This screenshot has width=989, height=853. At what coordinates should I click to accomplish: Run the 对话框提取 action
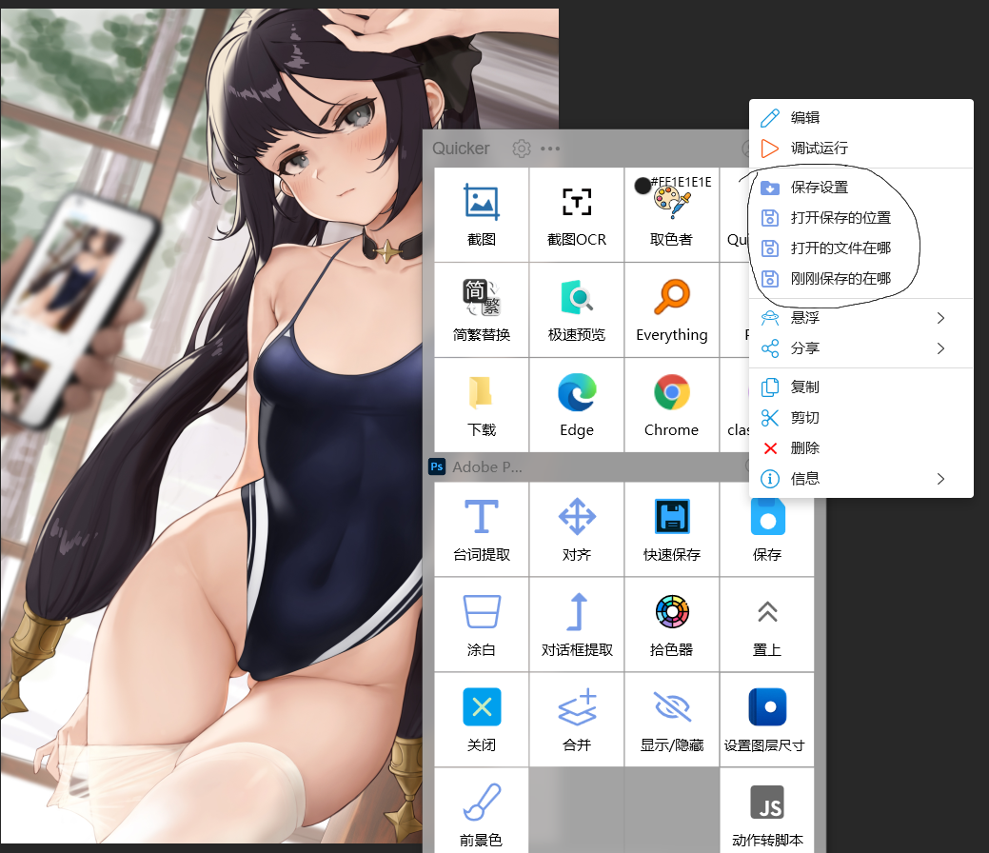pos(577,625)
